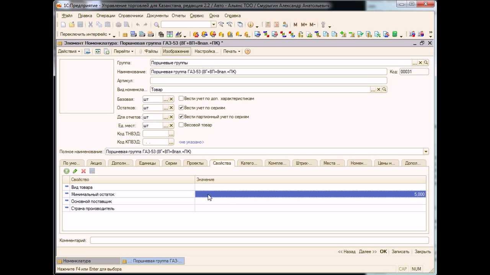This screenshot has height=275, width=490.
Task: Click the Файлы button
Action: (149, 51)
